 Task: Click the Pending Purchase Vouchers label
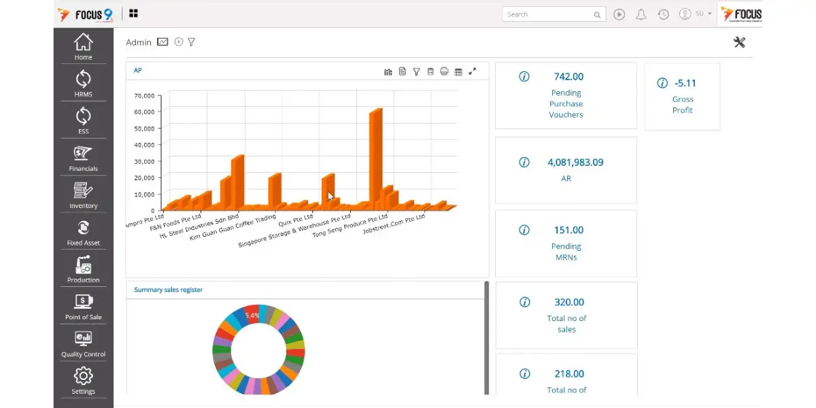(x=566, y=104)
